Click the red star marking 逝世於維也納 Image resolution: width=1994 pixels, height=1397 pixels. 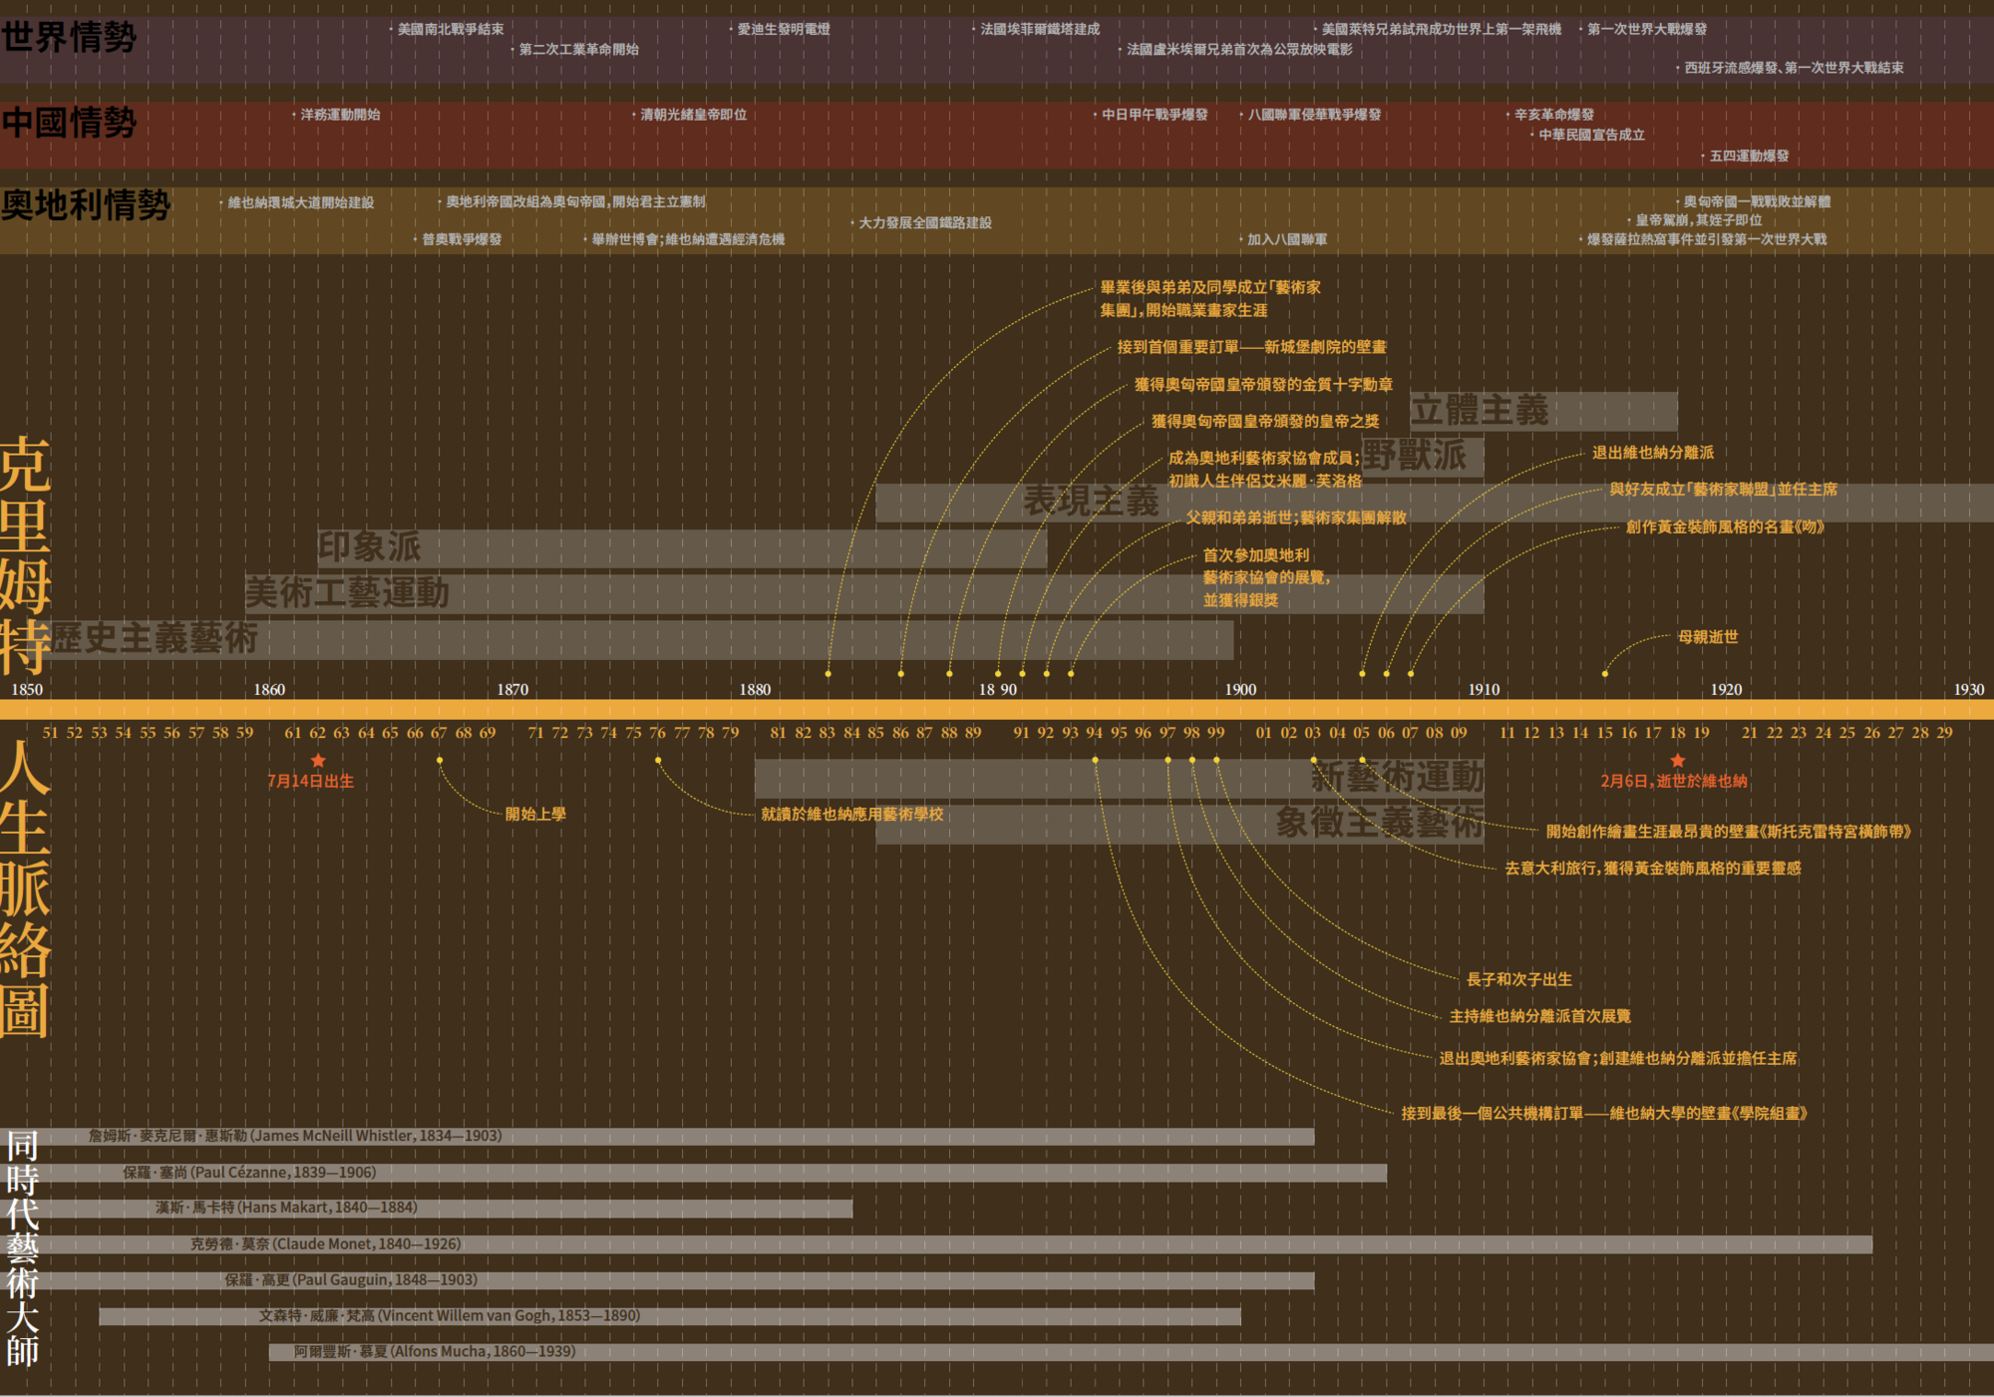click(x=1678, y=761)
